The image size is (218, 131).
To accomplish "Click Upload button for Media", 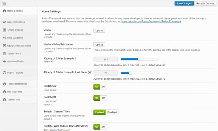I will (x=99, y=30).
